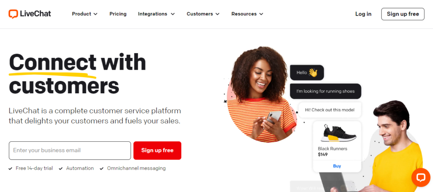This screenshot has width=433, height=192.
Task: Click the waving hand emoji
Action: tap(313, 73)
